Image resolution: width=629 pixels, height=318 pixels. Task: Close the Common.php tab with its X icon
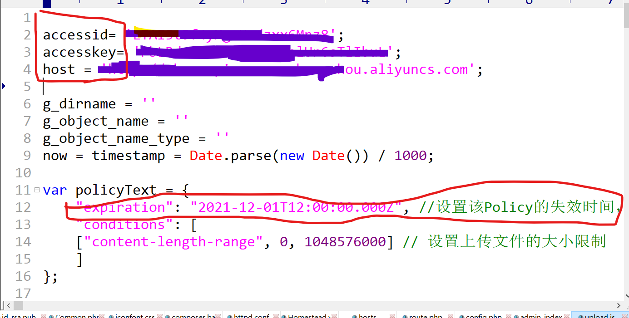coord(101,316)
